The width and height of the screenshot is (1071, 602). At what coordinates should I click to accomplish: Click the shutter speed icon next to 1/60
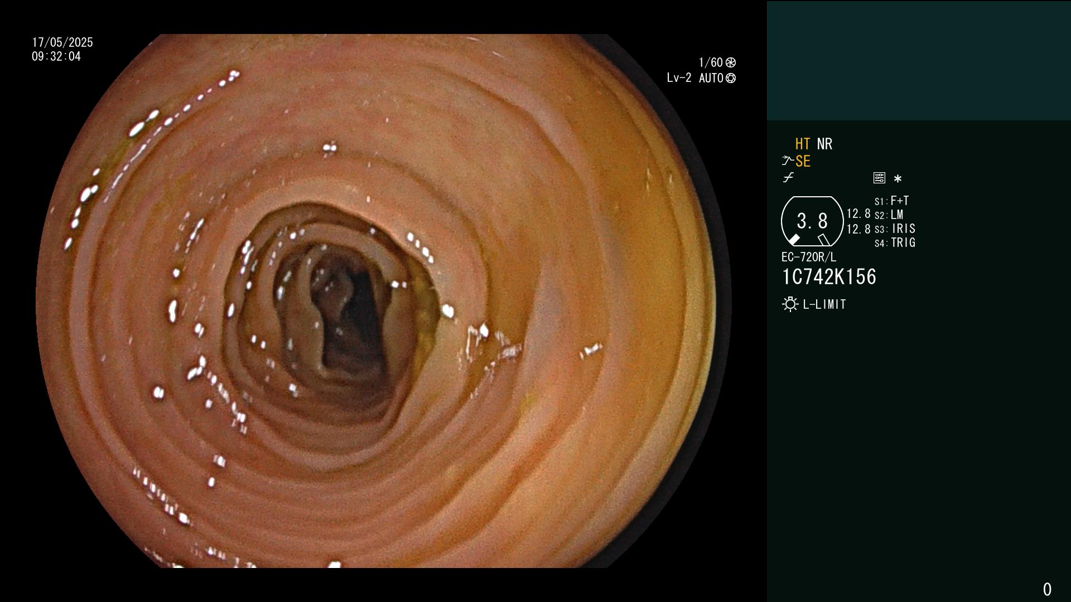click(x=731, y=62)
